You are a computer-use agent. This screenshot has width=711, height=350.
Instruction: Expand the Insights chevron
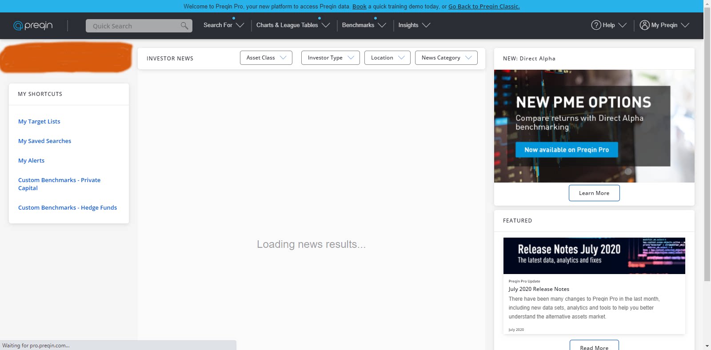(x=426, y=25)
